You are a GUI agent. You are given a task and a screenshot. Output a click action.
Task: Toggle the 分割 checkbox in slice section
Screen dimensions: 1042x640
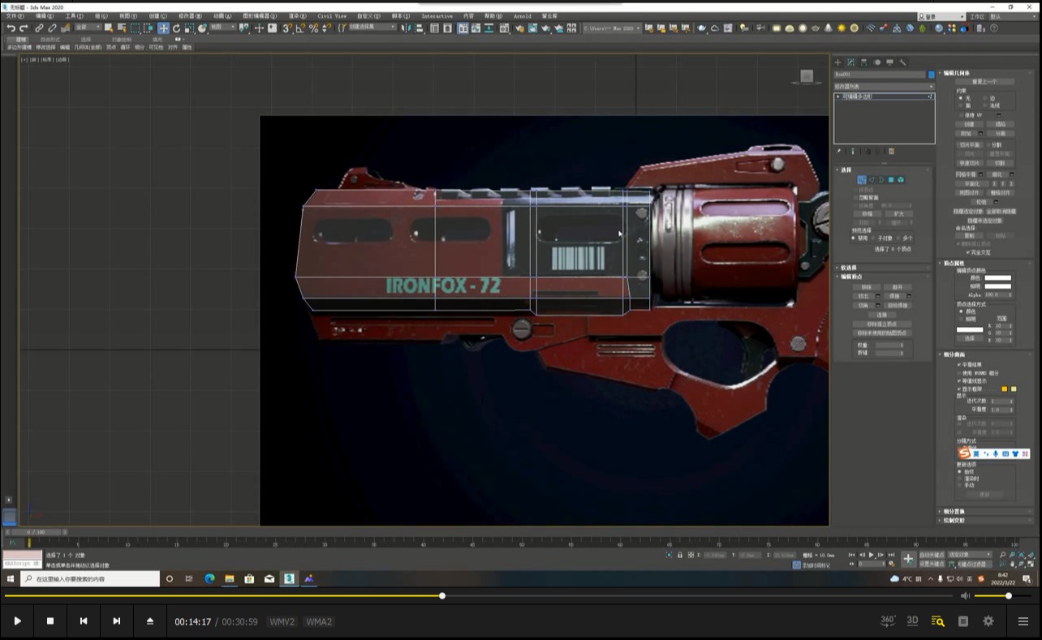pyautogui.click(x=988, y=145)
